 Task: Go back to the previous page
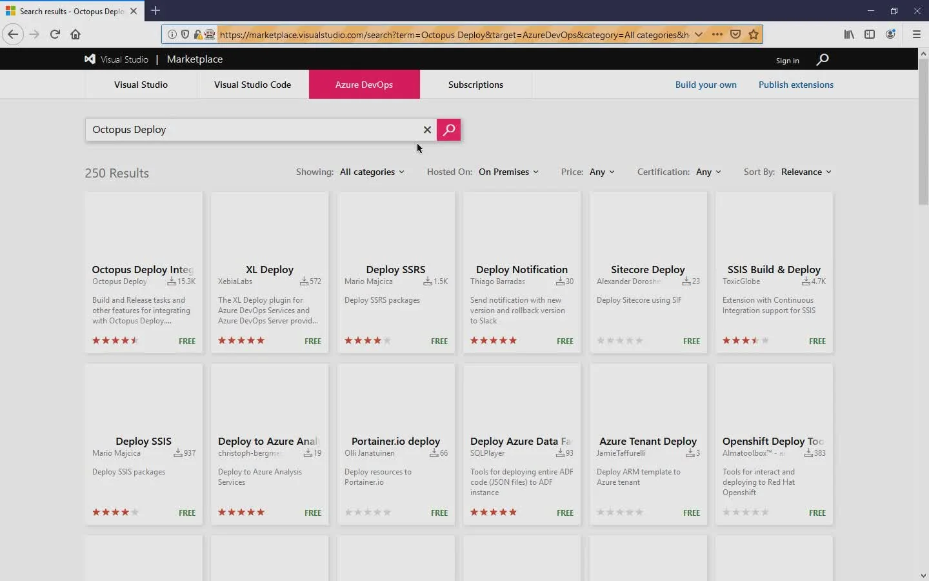coord(13,34)
